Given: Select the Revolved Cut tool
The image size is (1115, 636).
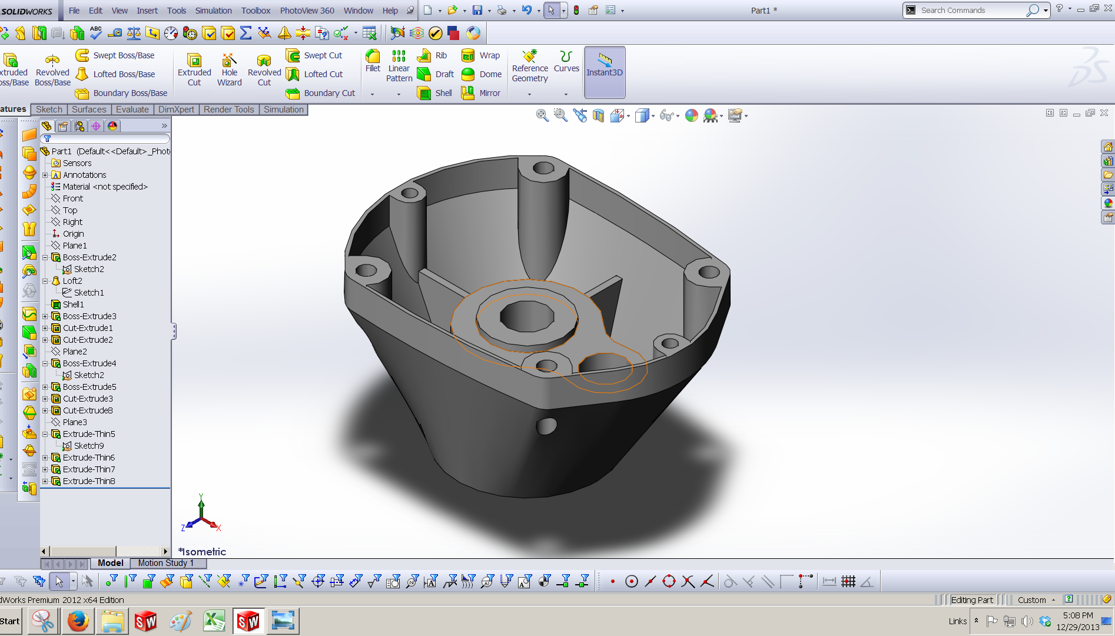Looking at the screenshot, I should (x=264, y=69).
